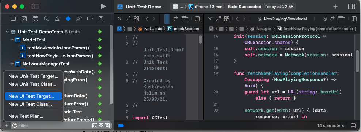The height and width of the screenshot is (132, 361).
Task: Collapse the Unit Test DemoTests tree
Action: tap(7, 32)
